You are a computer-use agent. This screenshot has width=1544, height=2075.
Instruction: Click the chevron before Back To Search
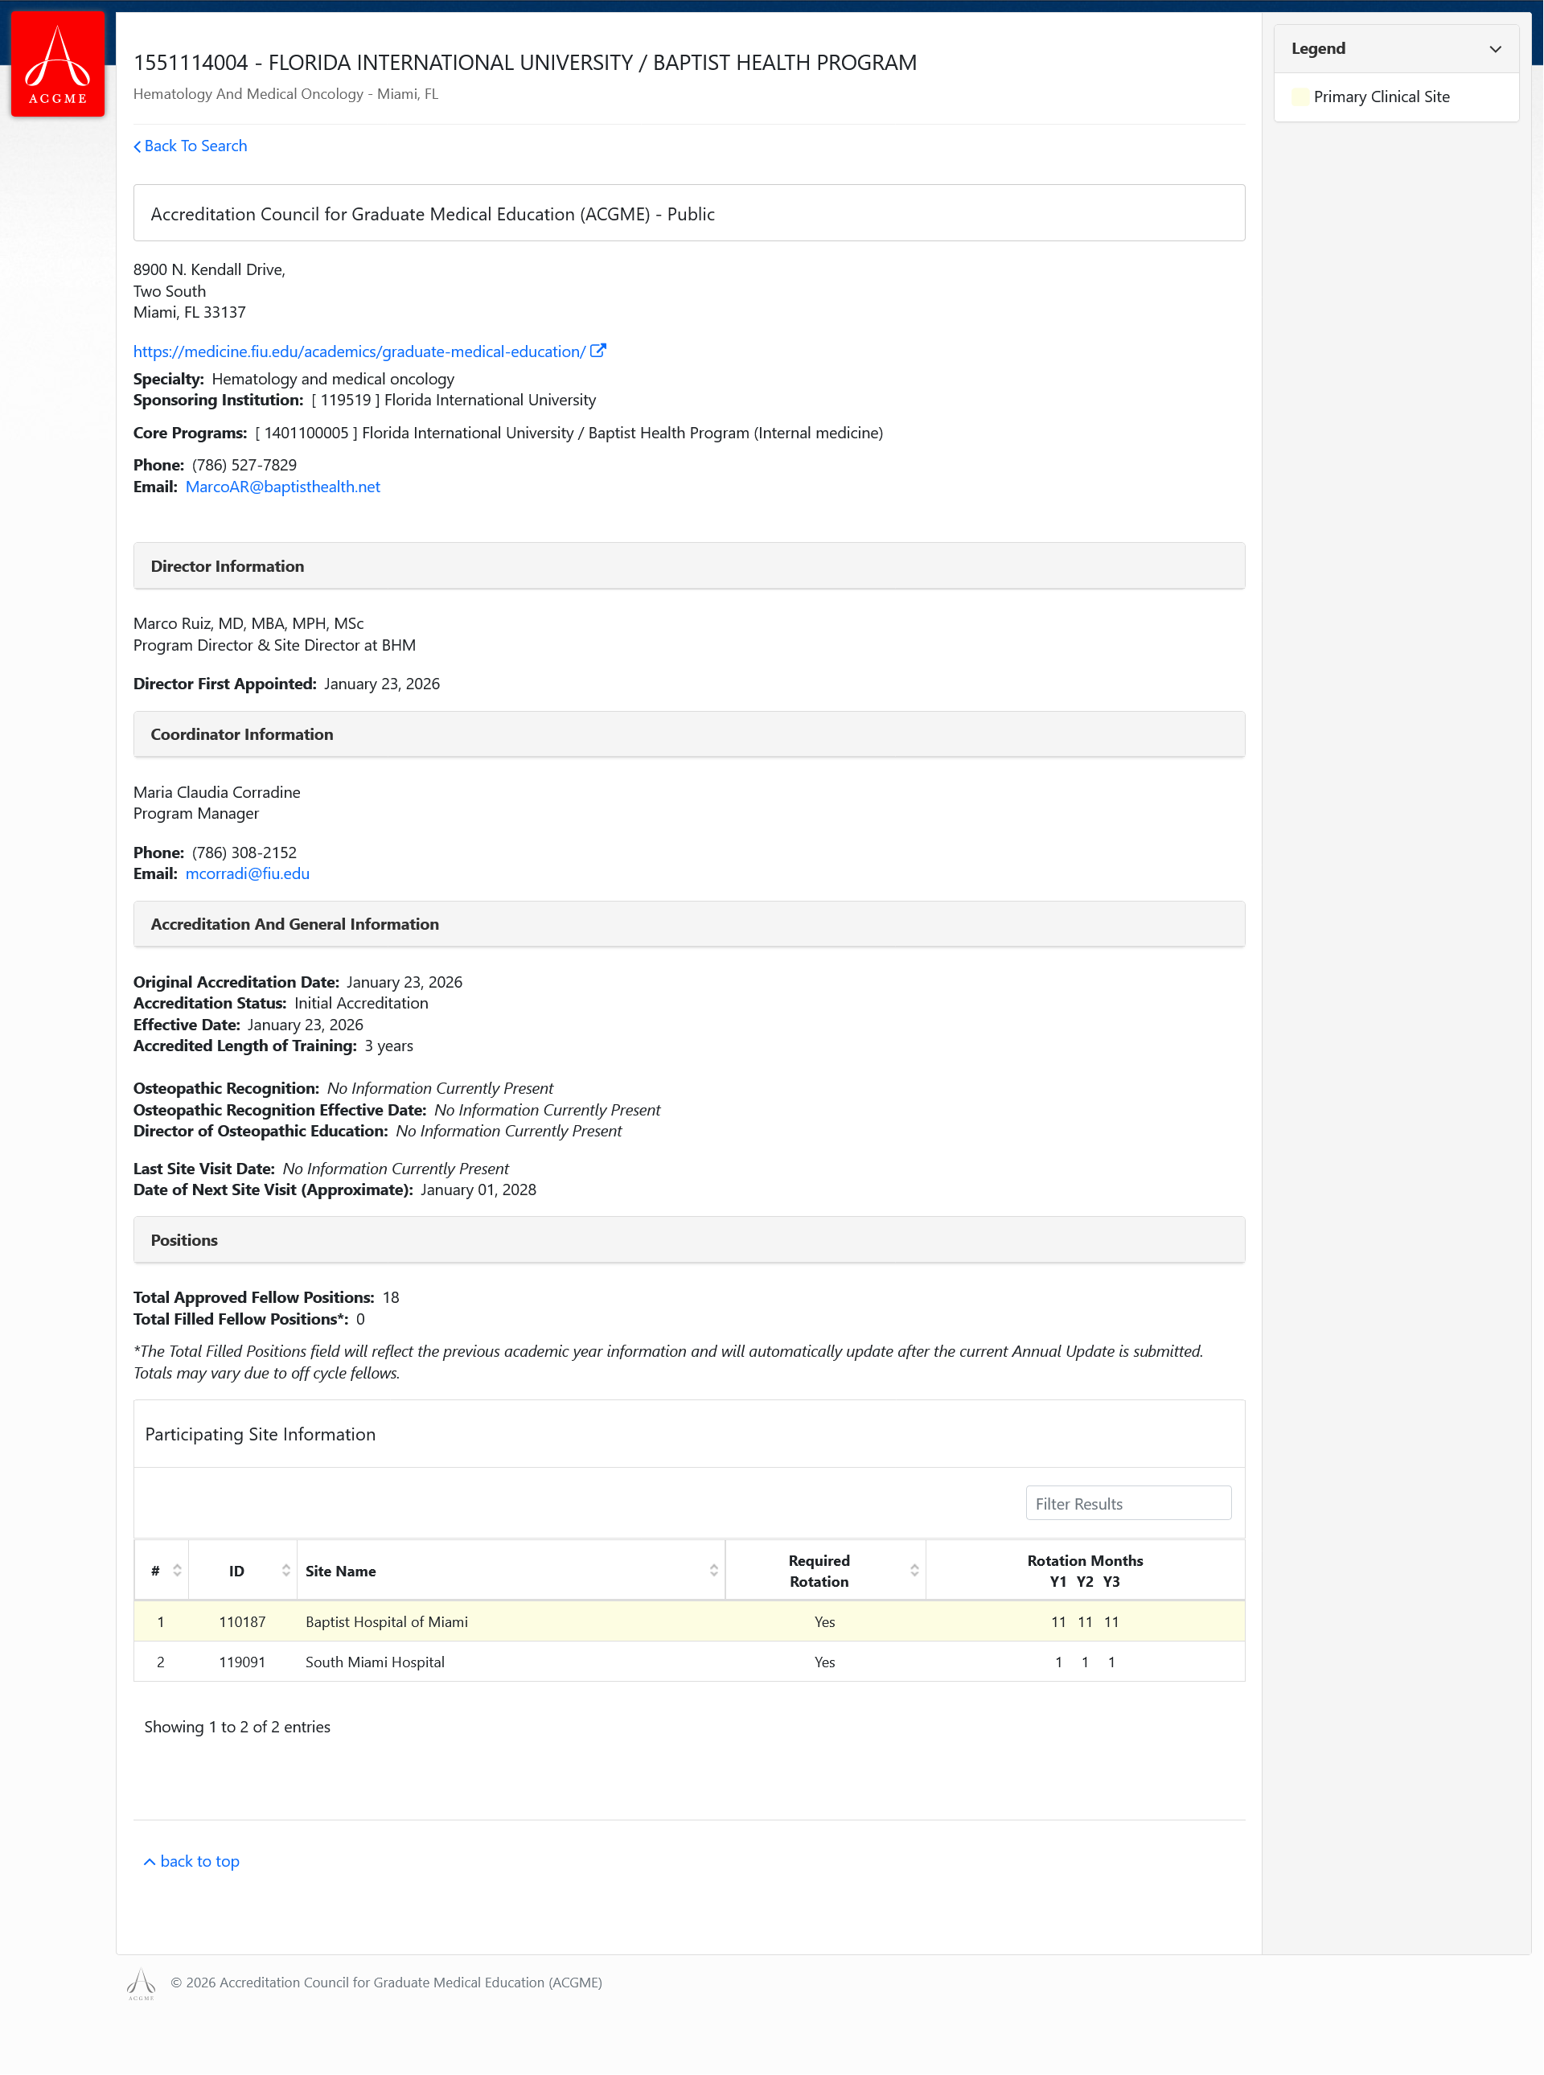point(138,146)
